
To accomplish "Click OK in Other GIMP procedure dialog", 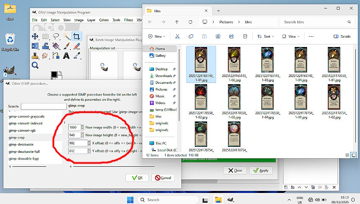I will [x=137, y=178].
